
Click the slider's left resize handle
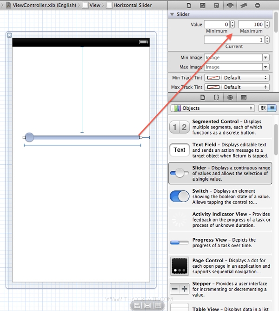click(24, 137)
